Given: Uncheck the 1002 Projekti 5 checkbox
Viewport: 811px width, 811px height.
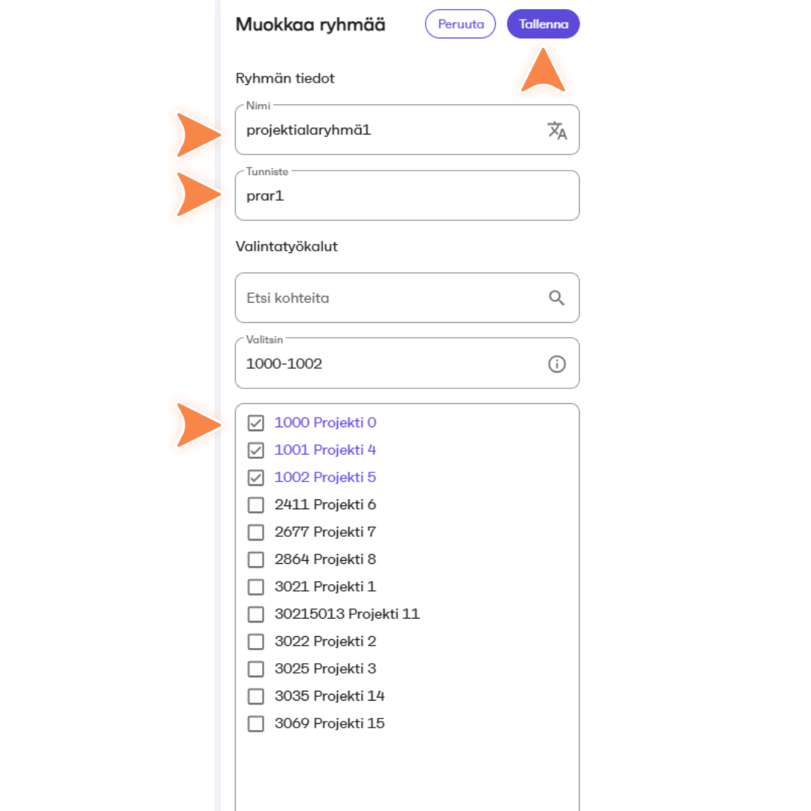Looking at the screenshot, I should tap(255, 478).
